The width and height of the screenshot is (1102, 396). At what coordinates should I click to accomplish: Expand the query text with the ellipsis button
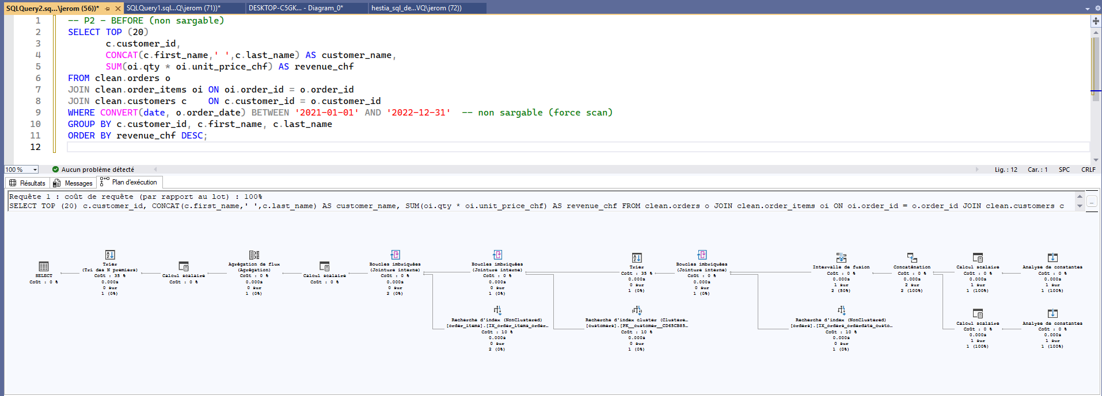tap(1092, 202)
